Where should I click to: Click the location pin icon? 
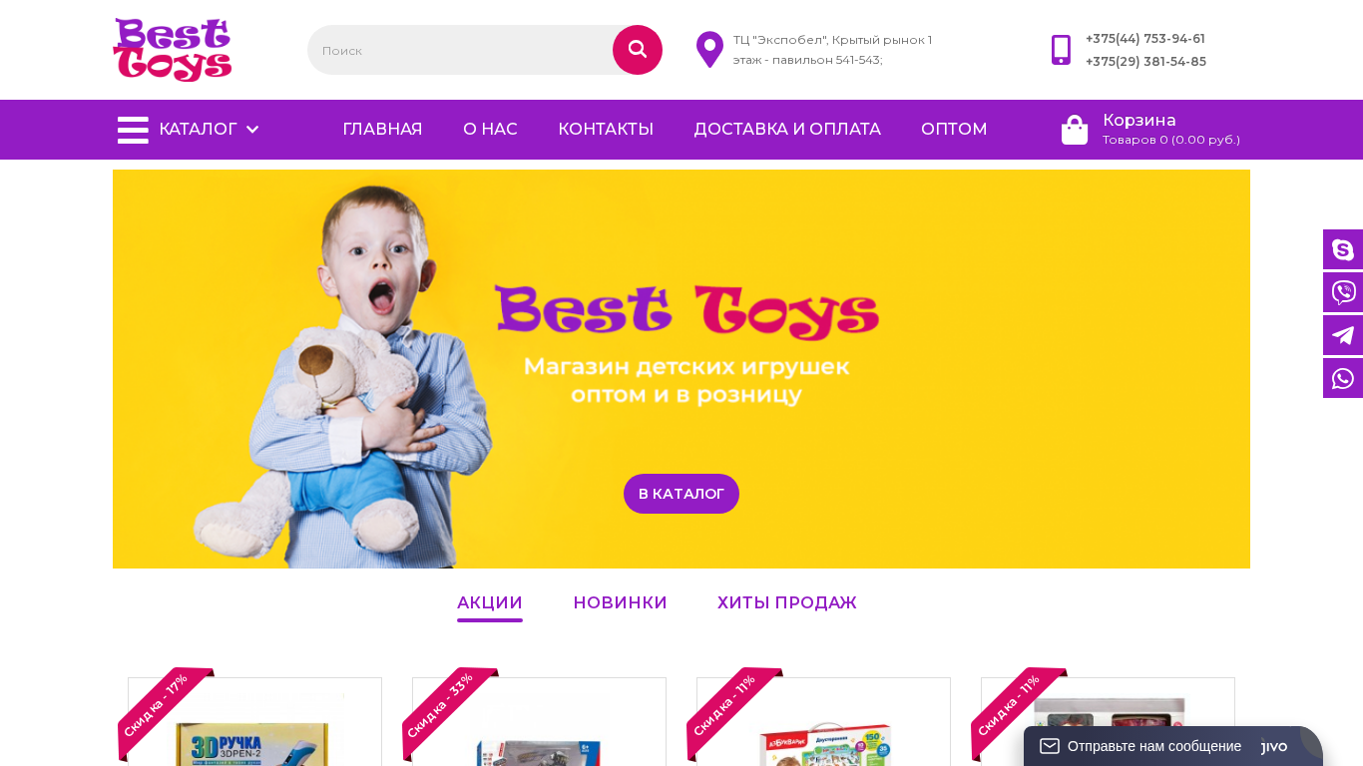[709, 50]
